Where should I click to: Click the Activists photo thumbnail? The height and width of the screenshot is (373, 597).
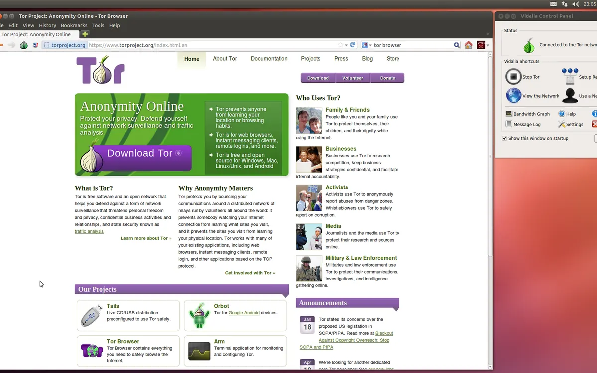click(x=309, y=198)
